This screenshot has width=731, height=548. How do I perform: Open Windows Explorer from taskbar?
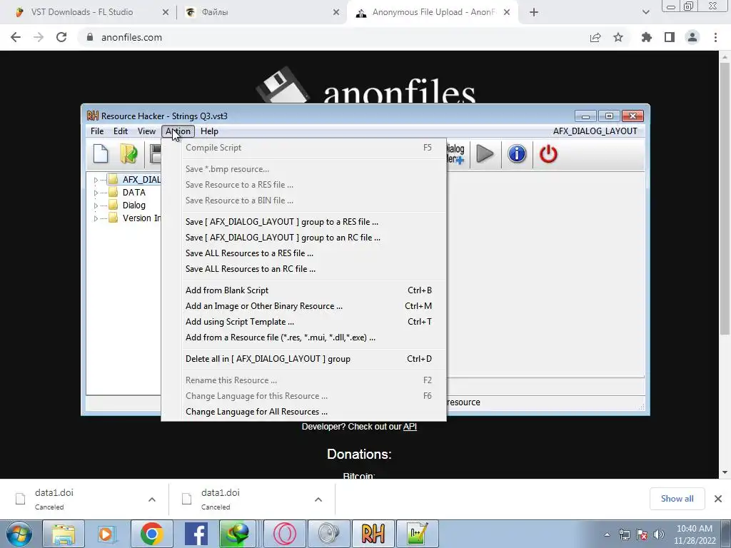(x=64, y=534)
